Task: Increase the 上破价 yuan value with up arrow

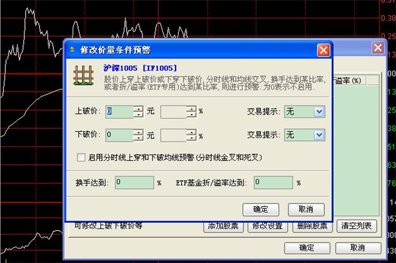Action: click(x=139, y=109)
